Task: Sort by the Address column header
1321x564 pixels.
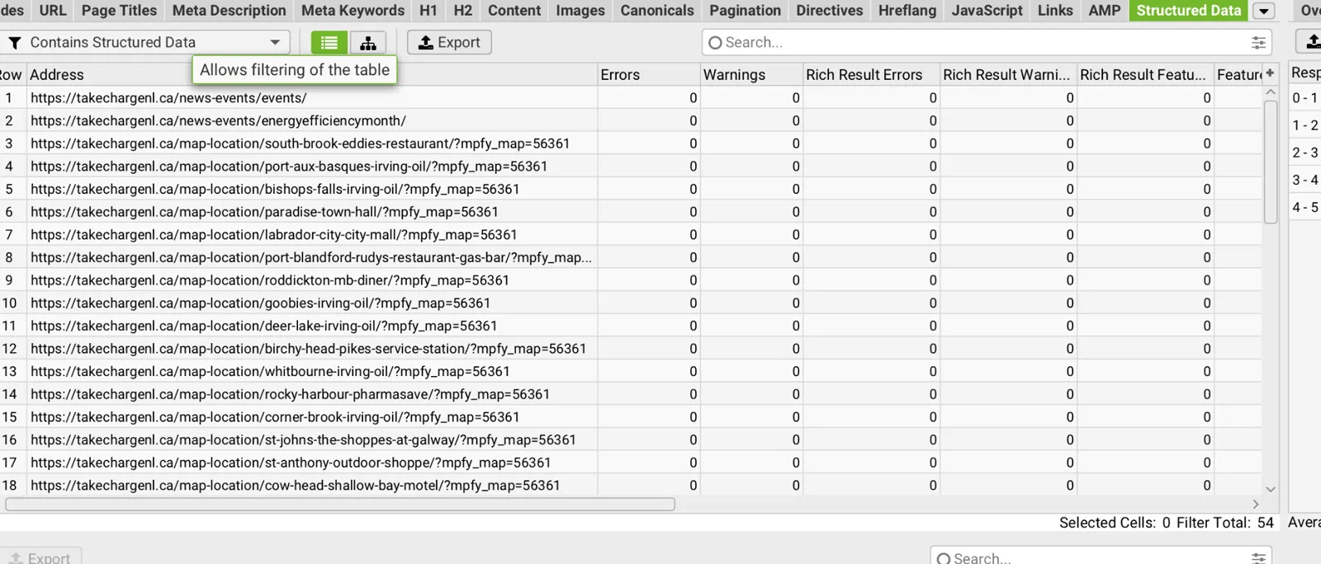Action: (312, 74)
